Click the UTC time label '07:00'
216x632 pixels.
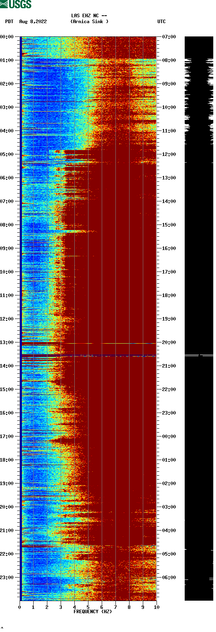pos(169,37)
